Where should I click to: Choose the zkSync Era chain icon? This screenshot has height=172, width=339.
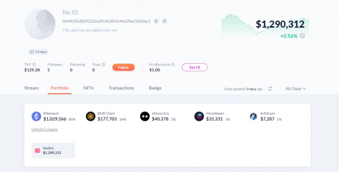click(145, 116)
